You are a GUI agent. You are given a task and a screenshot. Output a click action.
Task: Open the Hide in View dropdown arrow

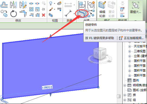54,3
